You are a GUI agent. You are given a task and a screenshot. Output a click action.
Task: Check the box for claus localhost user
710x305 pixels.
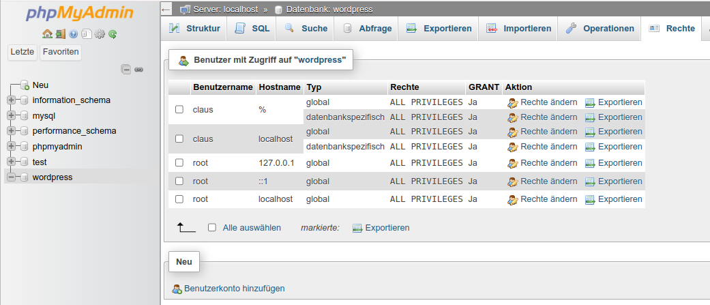tap(179, 139)
